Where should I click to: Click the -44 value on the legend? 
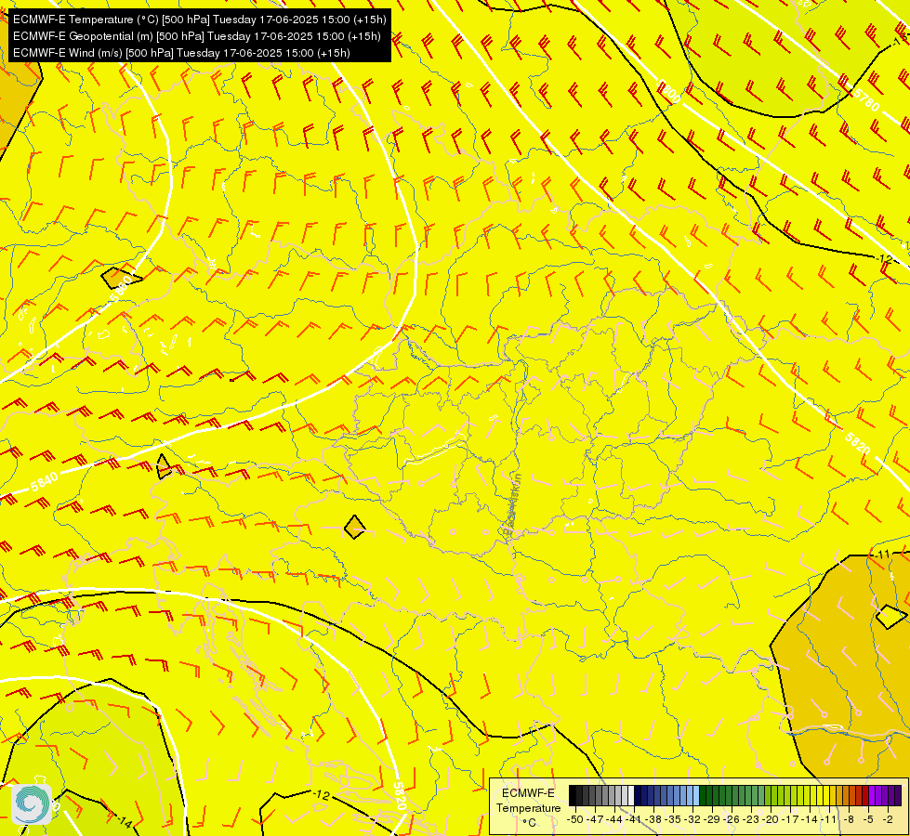[x=614, y=819]
